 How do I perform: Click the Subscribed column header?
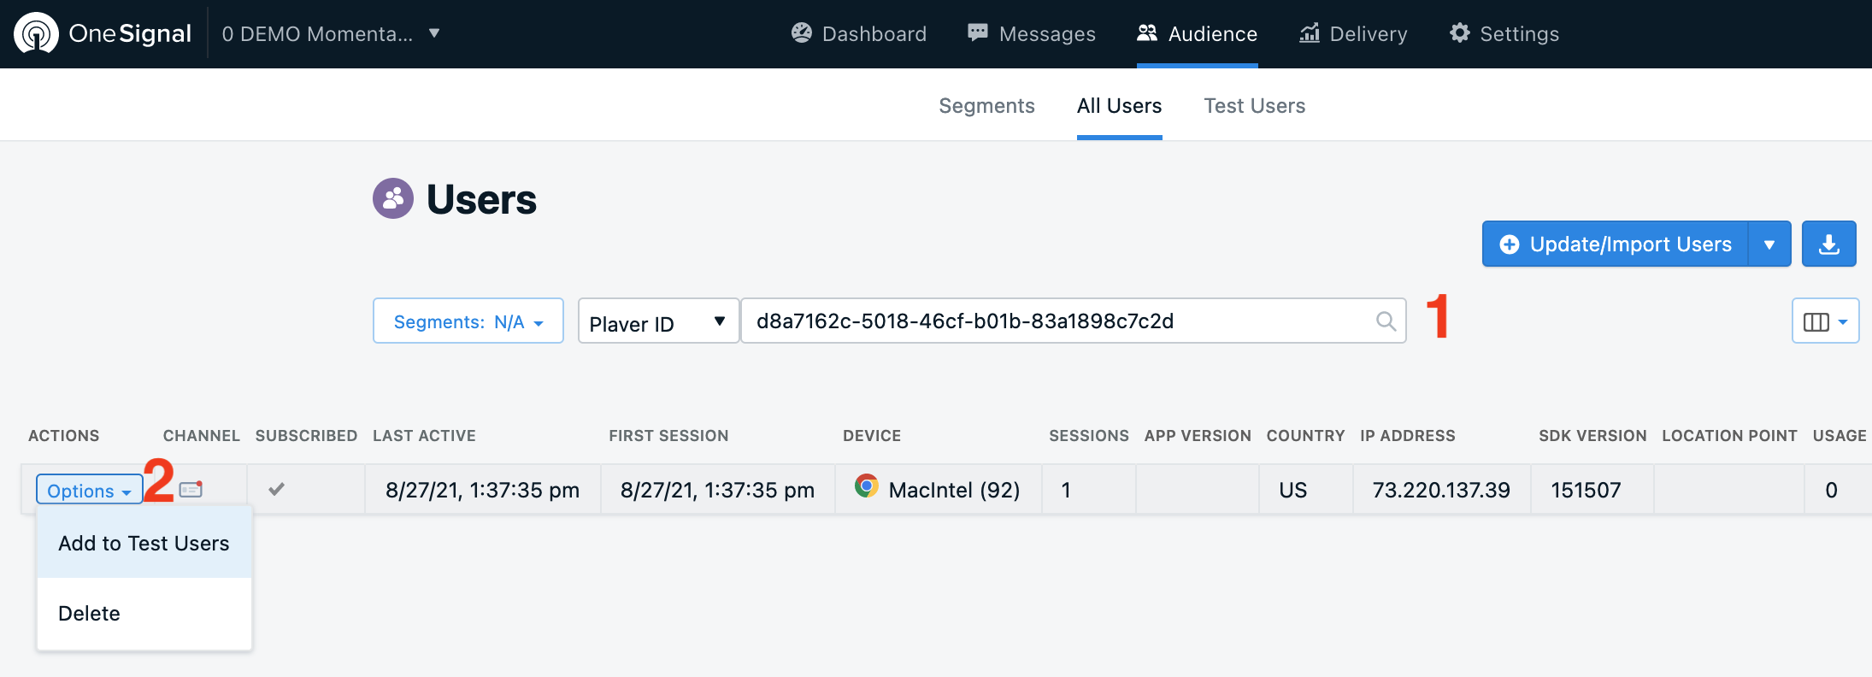306,435
